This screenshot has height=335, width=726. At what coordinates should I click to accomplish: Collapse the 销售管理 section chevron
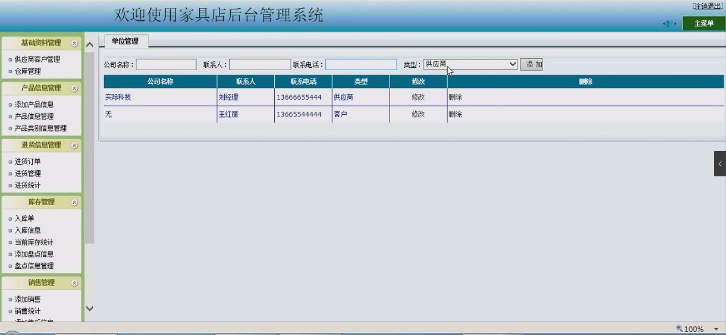pos(75,283)
